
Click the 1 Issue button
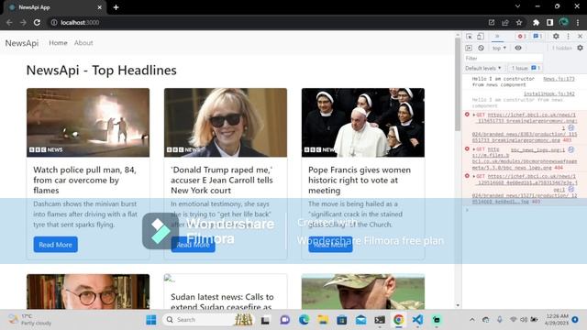[526, 68]
